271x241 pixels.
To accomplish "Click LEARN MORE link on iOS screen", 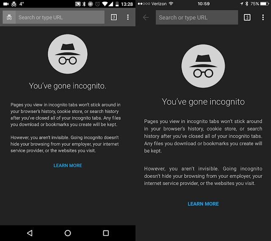I will click(x=203, y=204).
